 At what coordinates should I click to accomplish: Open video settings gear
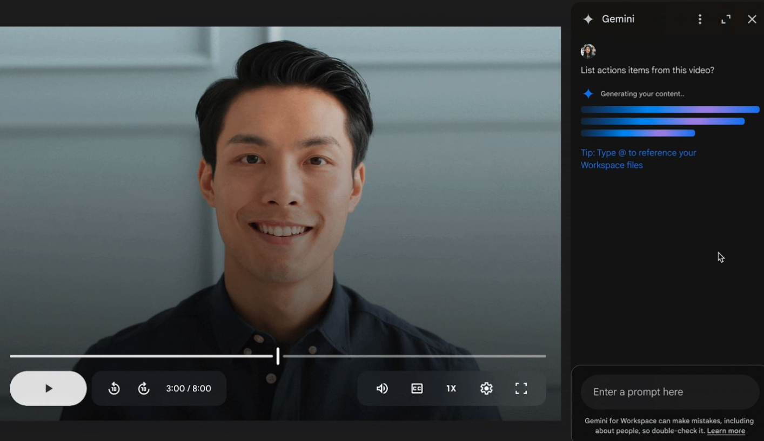[486, 388]
